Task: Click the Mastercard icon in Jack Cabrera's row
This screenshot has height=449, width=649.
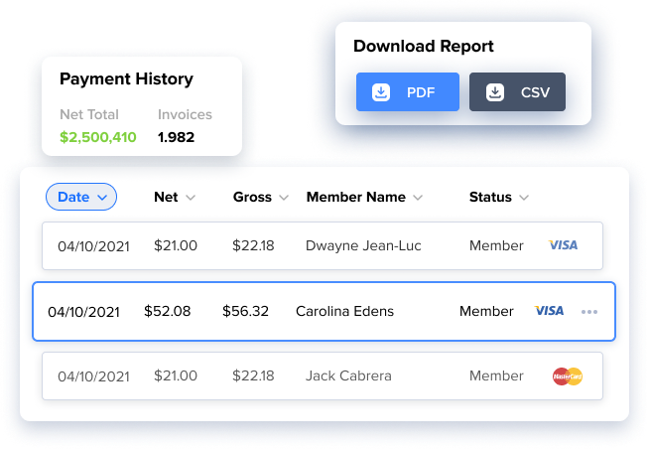Action: tap(567, 376)
